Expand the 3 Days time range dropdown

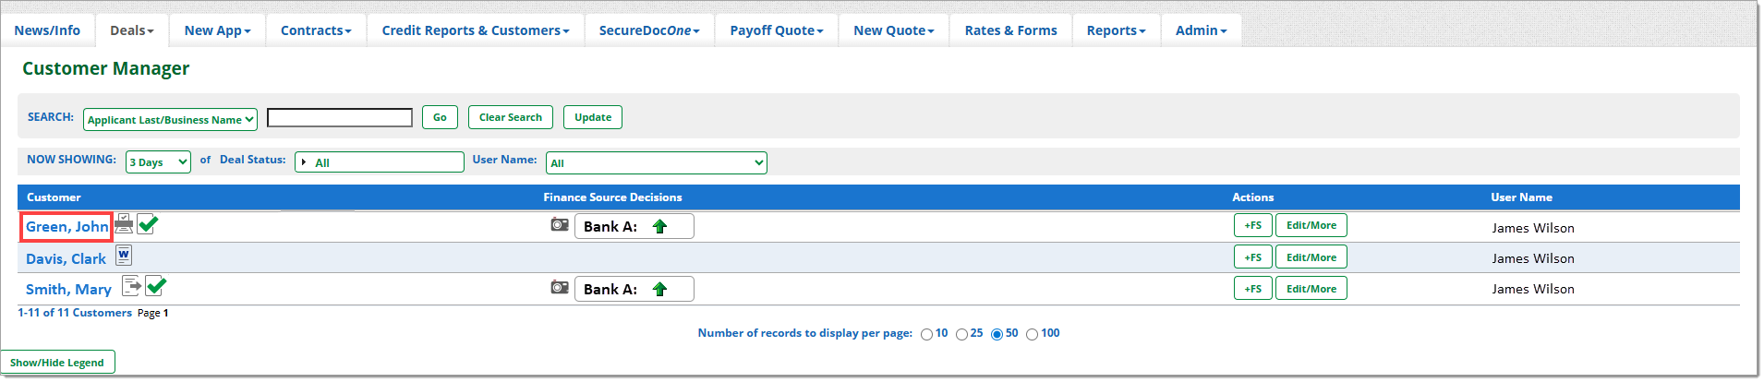click(158, 162)
